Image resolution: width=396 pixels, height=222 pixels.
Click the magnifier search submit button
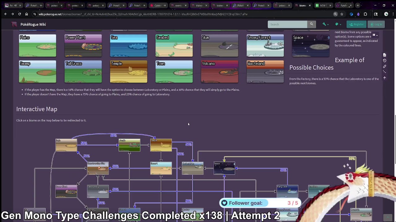click(312, 24)
